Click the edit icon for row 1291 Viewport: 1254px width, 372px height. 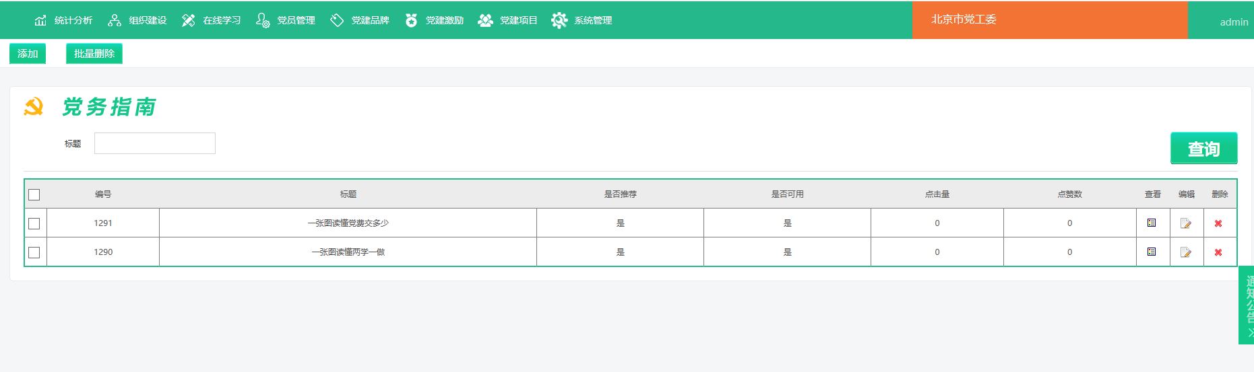click(1185, 223)
